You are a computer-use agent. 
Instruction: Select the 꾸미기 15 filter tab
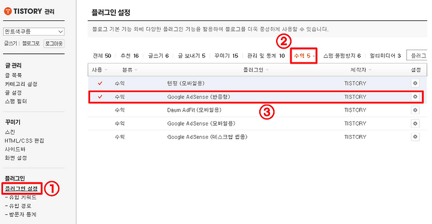click(x=226, y=56)
